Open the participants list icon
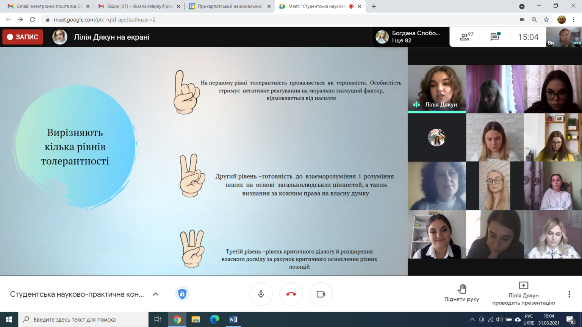Image resolution: width=582 pixels, height=327 pixels. point(466,37)
